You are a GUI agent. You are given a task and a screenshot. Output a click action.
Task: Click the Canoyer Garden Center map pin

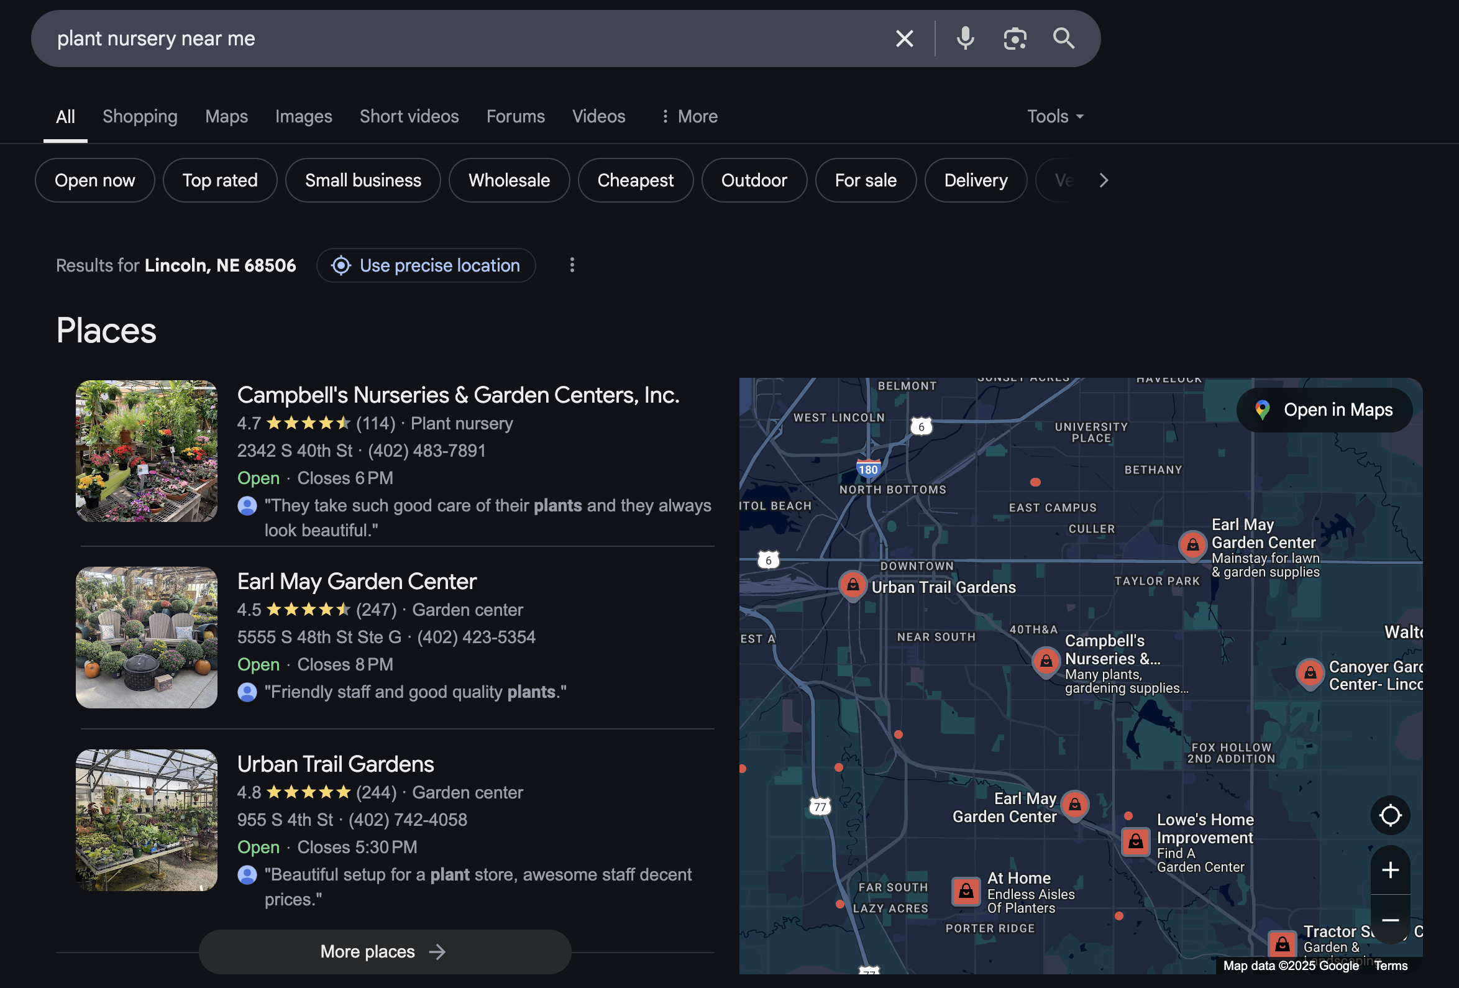coord(1310,674)
